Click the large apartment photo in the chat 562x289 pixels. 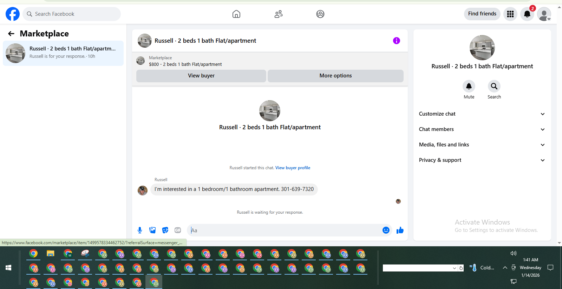[x=270, y=111]
